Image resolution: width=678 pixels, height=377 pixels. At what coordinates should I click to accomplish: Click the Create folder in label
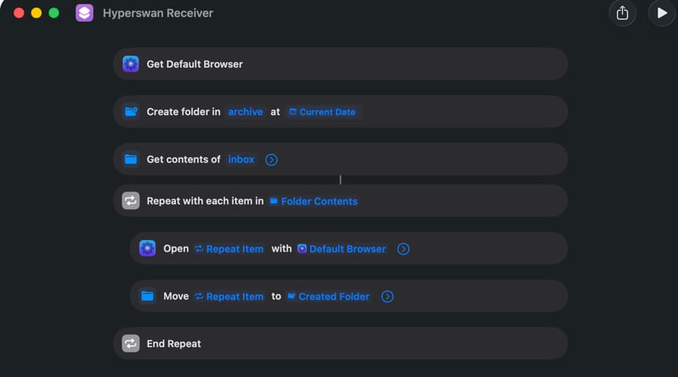point(184,112)
